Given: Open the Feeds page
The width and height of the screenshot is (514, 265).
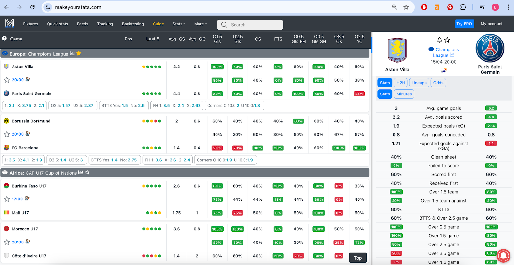Looking at the screenshot, I should click(83, 24).
